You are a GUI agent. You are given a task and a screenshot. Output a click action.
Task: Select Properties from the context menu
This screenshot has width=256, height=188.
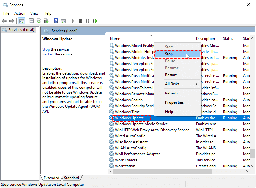coord(174,102)
